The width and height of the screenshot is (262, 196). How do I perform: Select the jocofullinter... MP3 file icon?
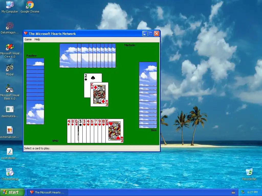point(10,153)
